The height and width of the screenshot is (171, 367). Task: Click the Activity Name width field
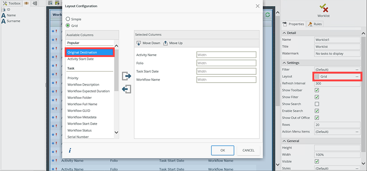226,55
